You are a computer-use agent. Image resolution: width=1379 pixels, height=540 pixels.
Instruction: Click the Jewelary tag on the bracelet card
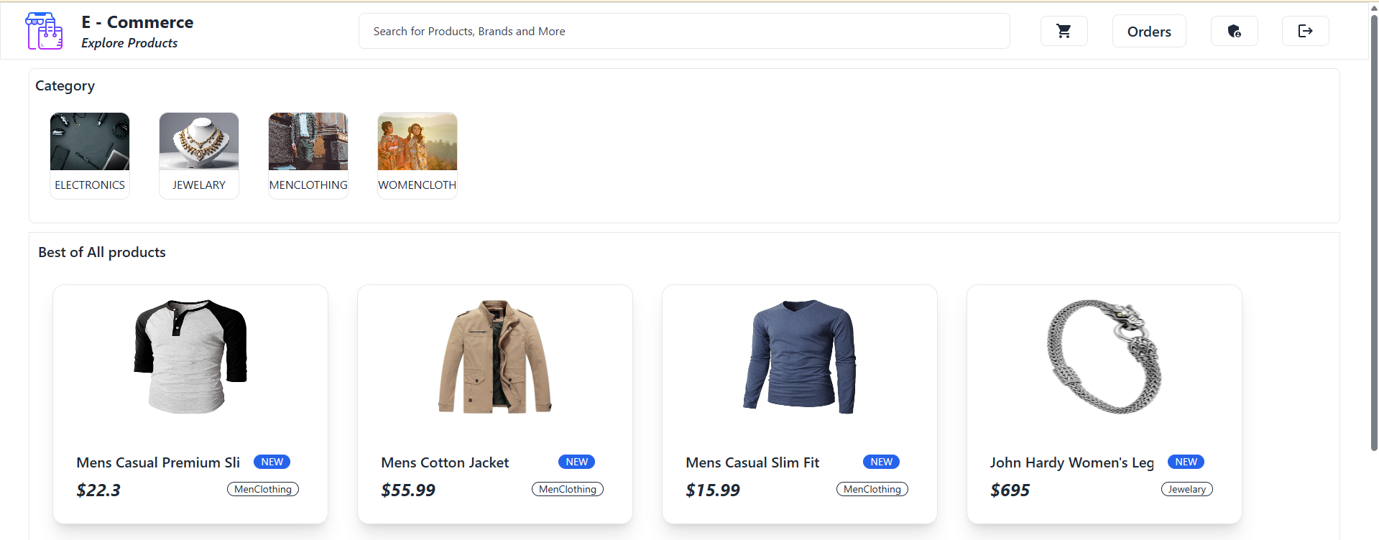[1186, 490]
